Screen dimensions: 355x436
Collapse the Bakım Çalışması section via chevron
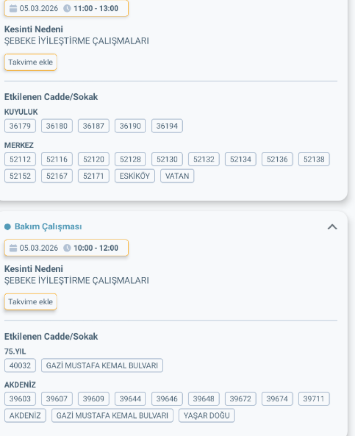(333, 226)
